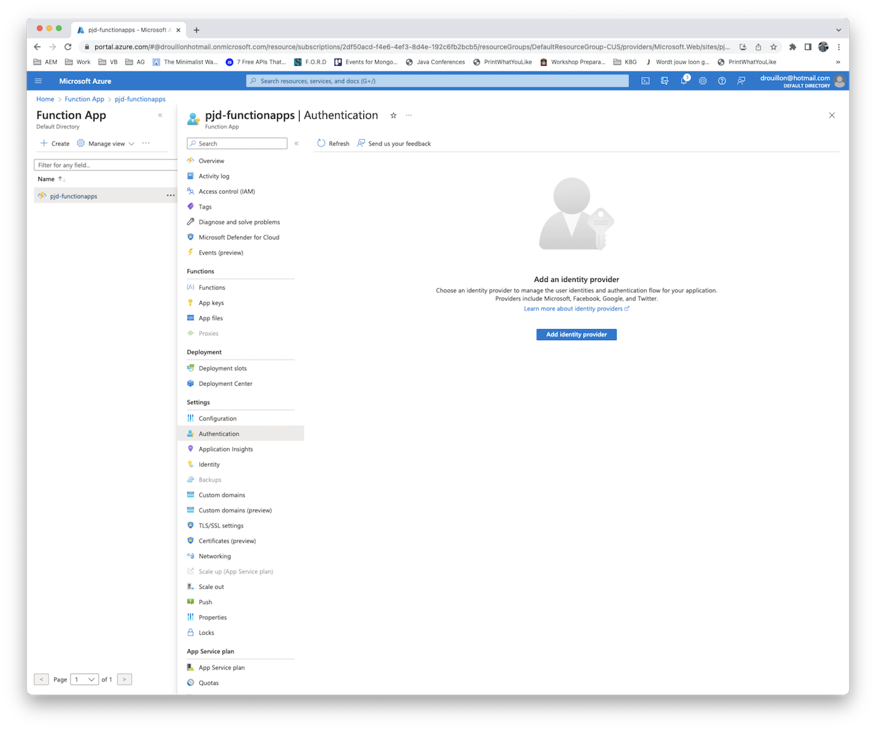Image resolution: width=876 pixels, height=730 pixels.
Task: Collapse the resource menu sidebar
Action: tap(296, 144)
